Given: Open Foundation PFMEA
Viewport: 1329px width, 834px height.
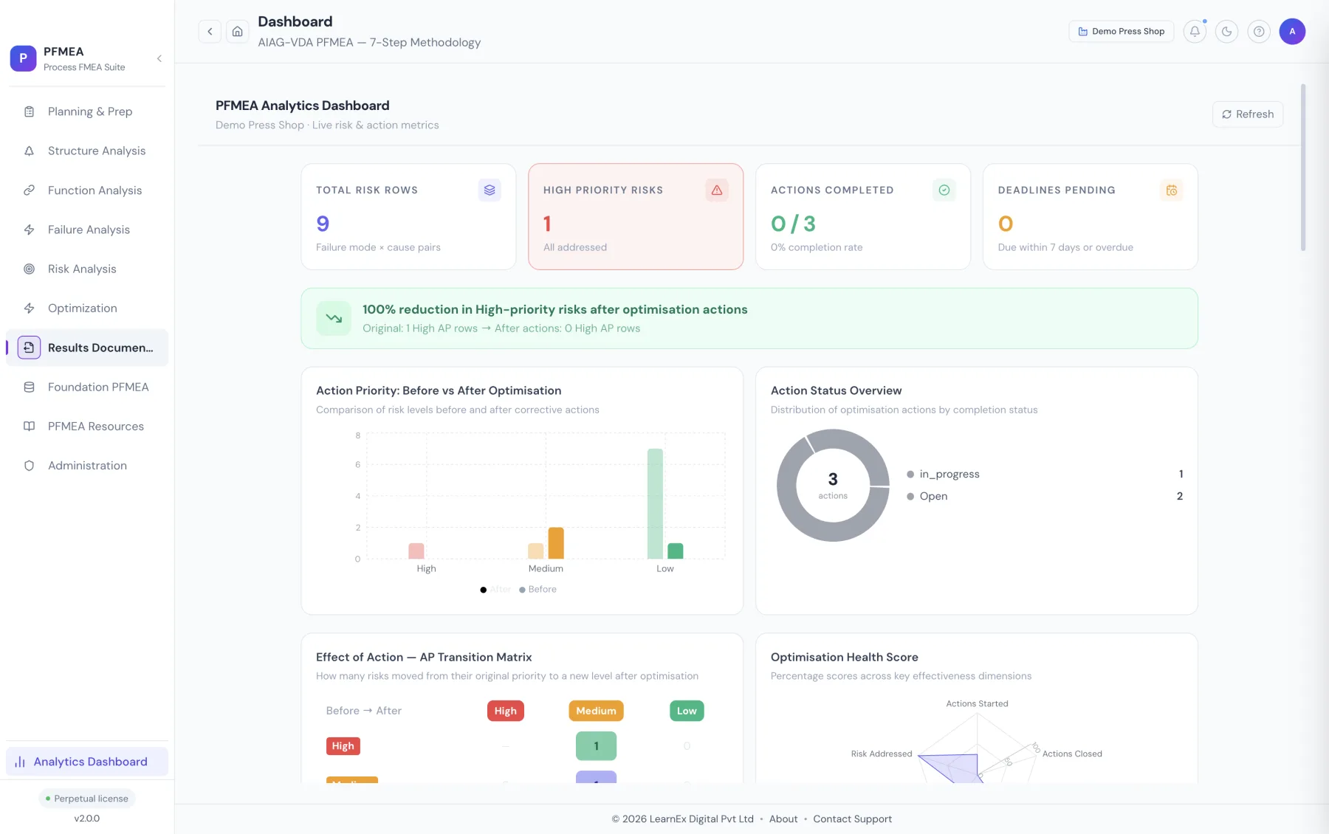Looking at the screenshot, I should 87,387.
